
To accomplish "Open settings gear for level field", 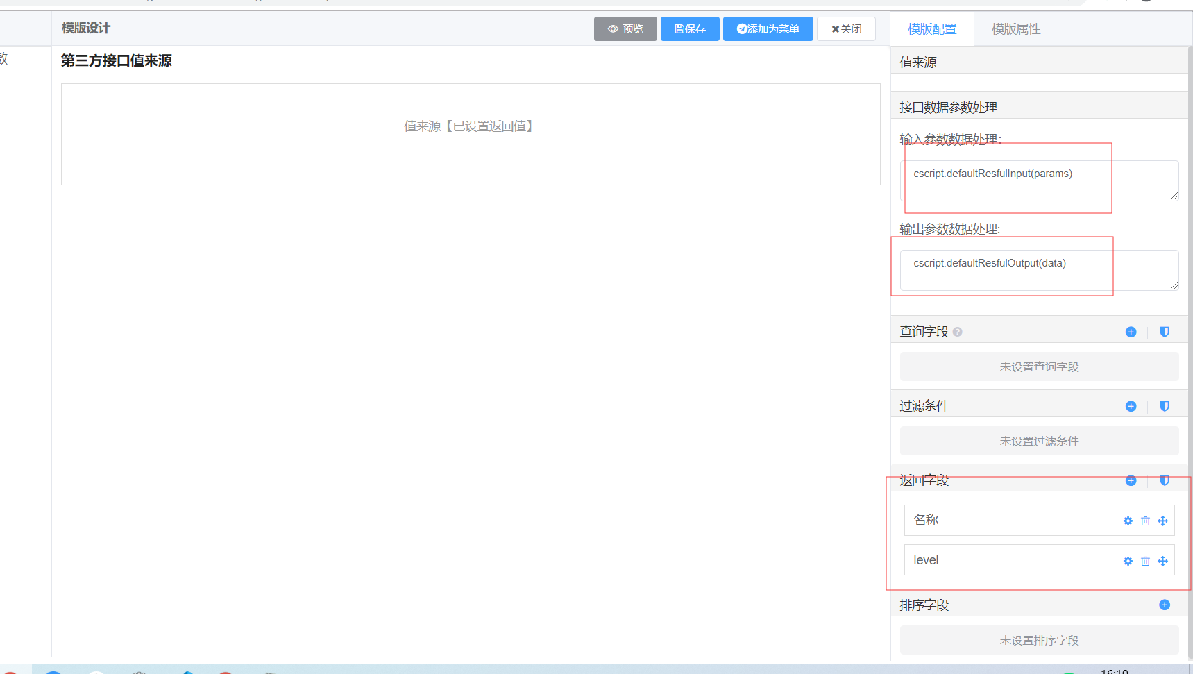I will pyautogui.click(x=1128, y=561).
